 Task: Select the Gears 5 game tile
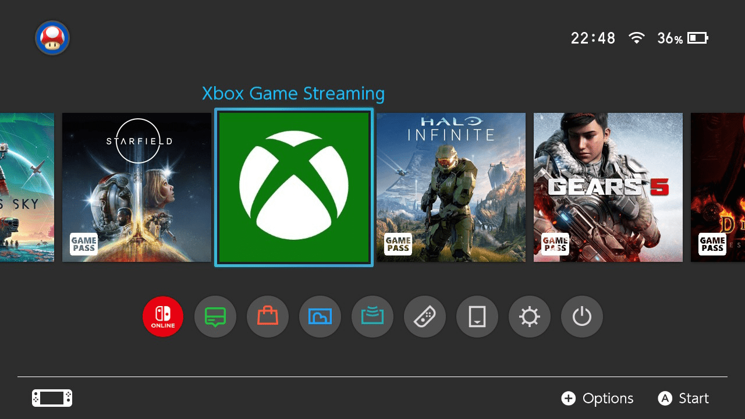608,187
